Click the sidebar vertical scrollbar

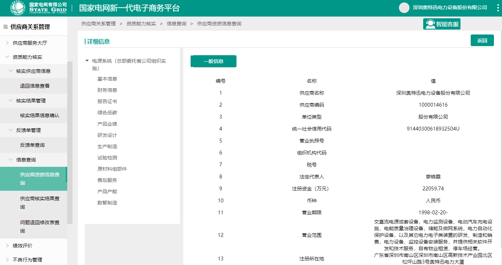(70, 141)
